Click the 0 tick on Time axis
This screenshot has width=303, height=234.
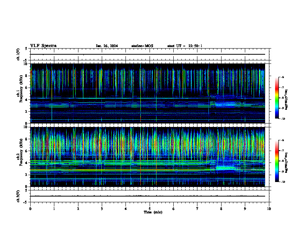(30, 209)
